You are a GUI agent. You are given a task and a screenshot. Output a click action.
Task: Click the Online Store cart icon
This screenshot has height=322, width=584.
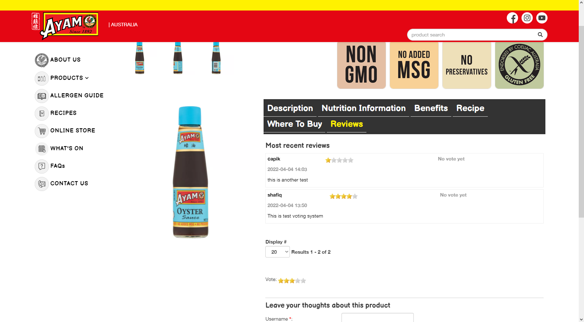[x=42, y=131]
